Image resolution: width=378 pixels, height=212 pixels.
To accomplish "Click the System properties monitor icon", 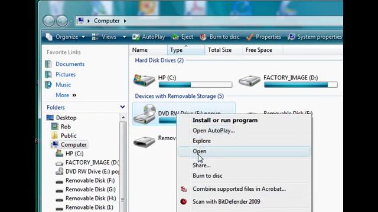I will pyautogui.click(x=291, y=37).
